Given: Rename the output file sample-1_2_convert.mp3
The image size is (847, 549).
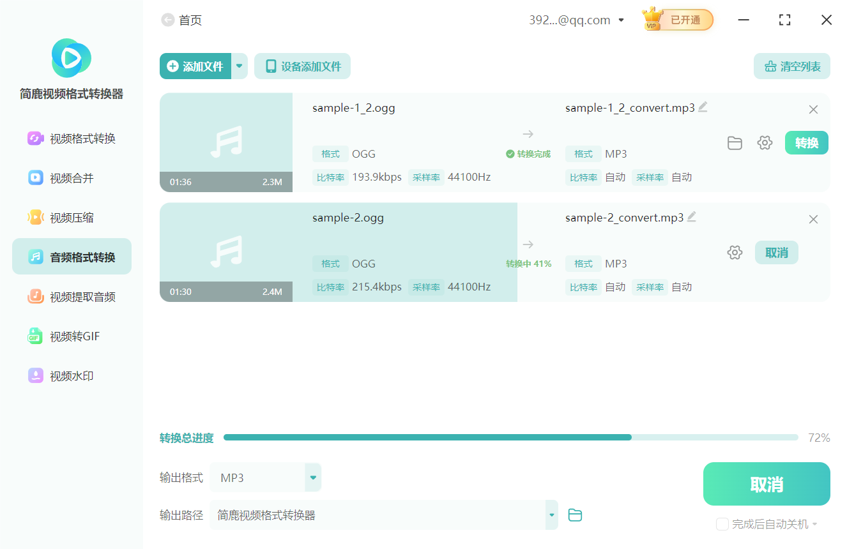Looking at the screenshot, I should tap(703, 107).
